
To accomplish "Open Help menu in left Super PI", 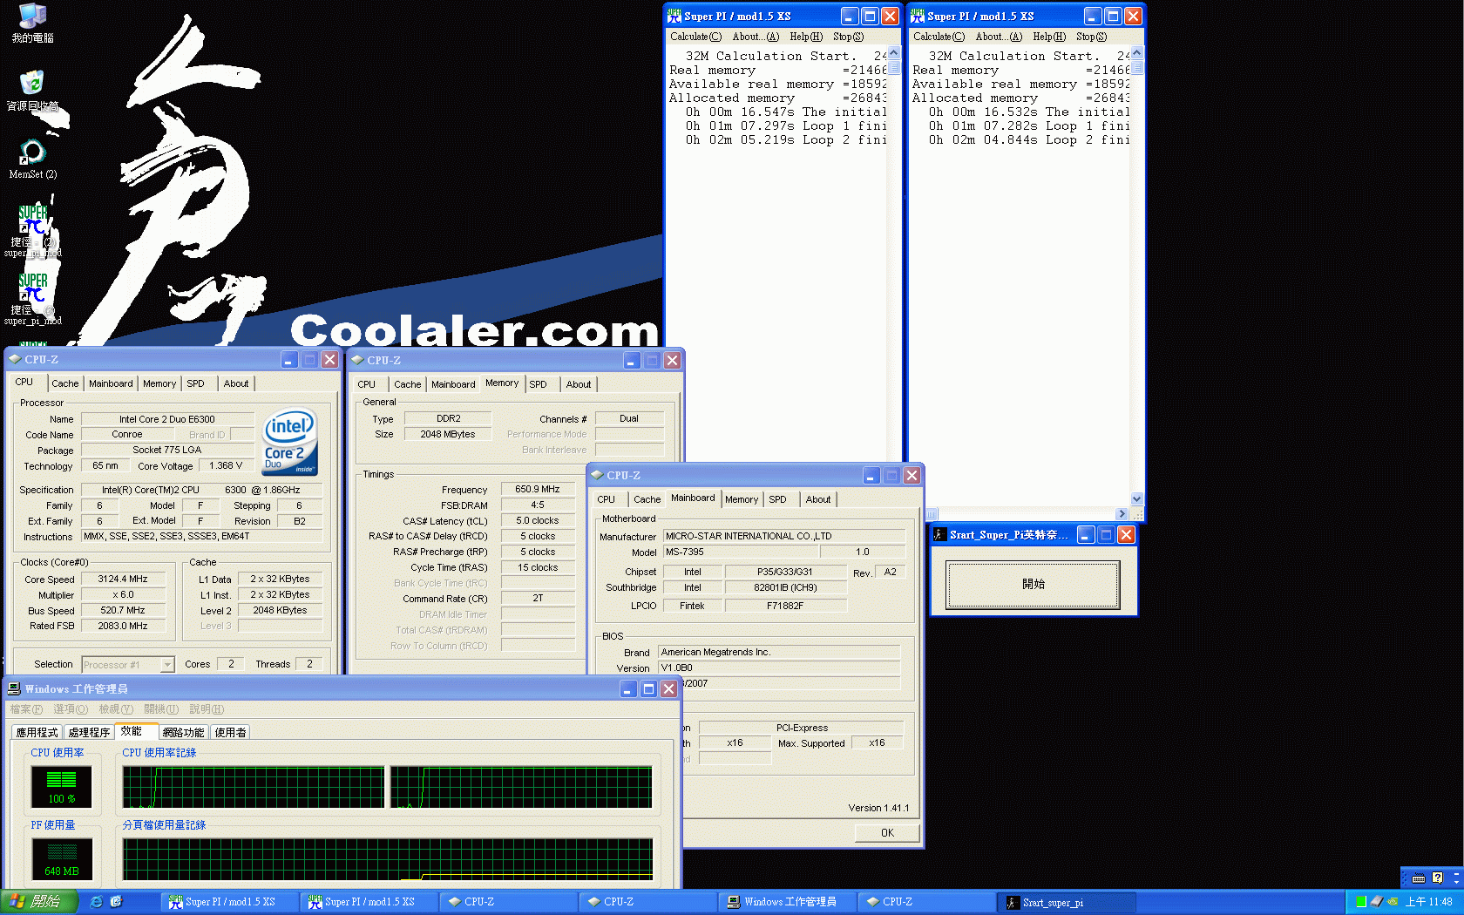I will pyautogui.click(x=806, y=37).
